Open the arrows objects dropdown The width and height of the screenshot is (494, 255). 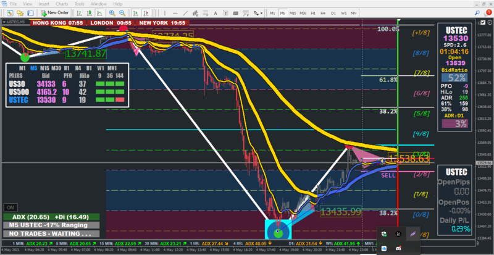click(x=258, y=13)
